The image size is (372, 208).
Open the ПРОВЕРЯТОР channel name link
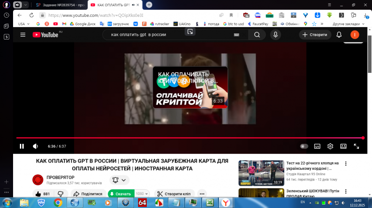61,178
